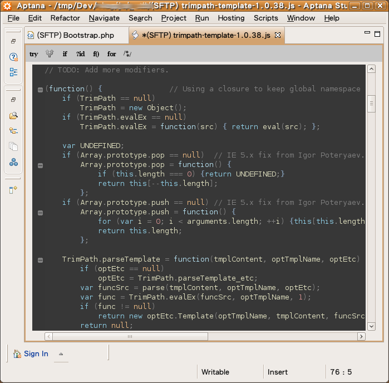The image size is (389, 383).
Task: Click vertical scrollbar up arrow
Action: 371,69
